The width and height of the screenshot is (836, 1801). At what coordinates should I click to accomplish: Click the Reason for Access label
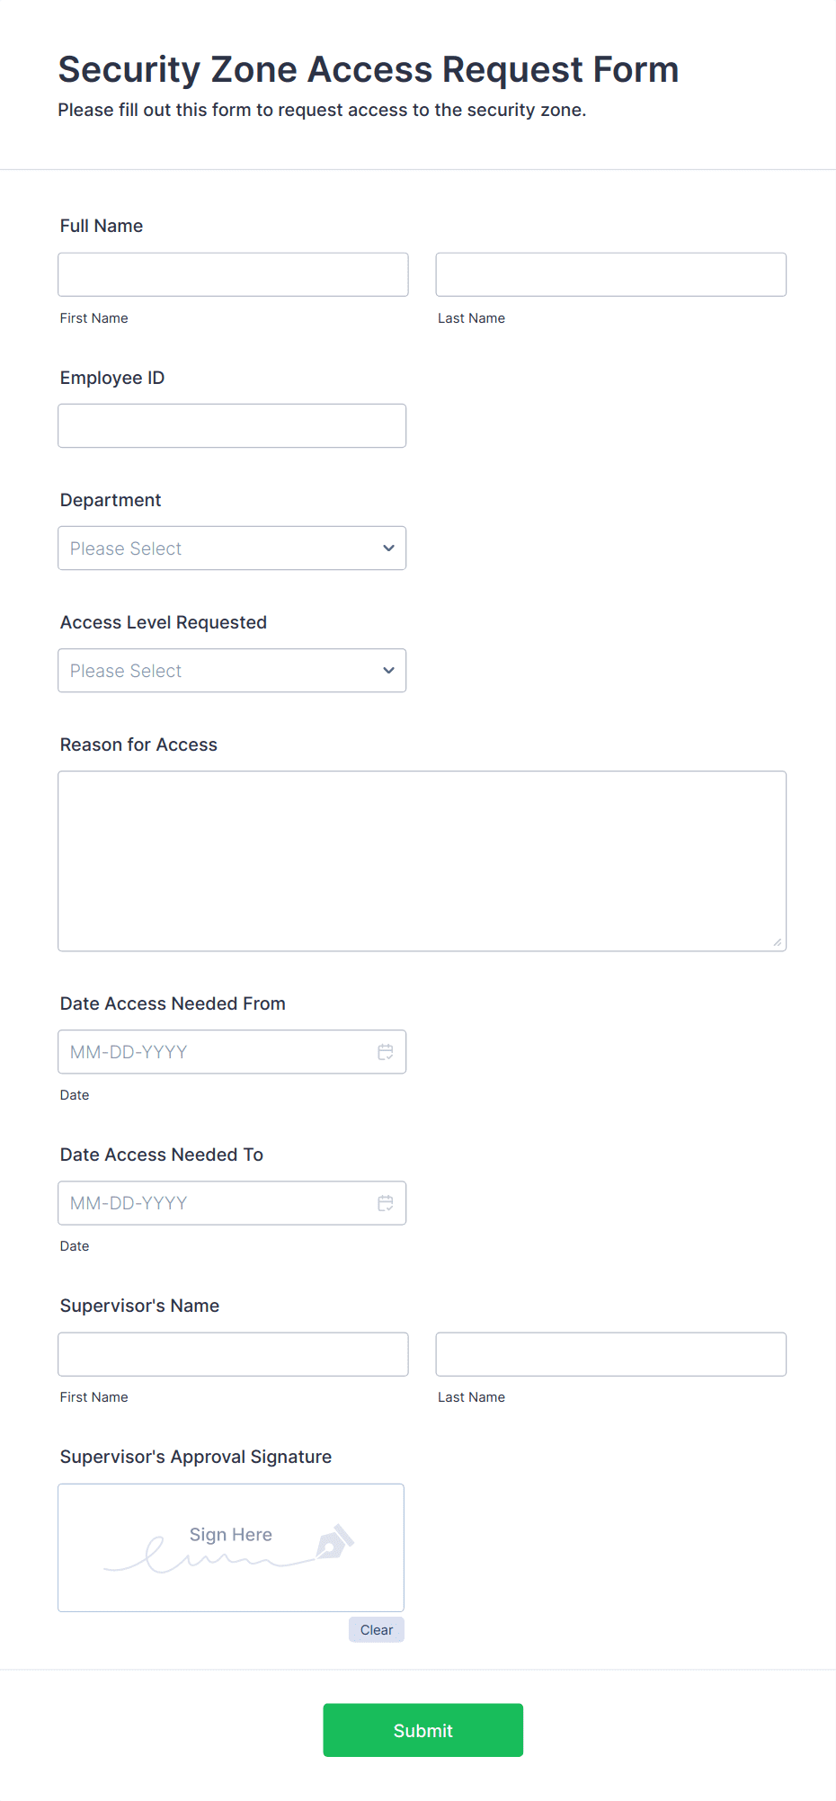click(x=138, y=744)
